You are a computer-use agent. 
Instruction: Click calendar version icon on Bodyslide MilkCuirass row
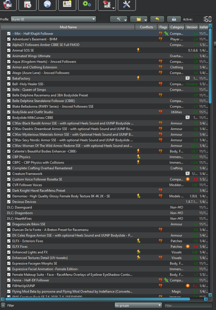[x=188, y=117]
